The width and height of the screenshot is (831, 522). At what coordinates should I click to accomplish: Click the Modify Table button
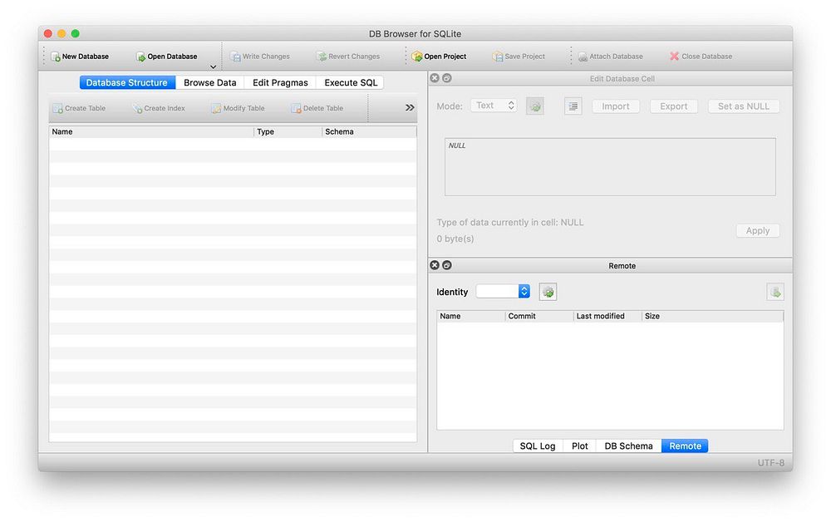point(238,108)
